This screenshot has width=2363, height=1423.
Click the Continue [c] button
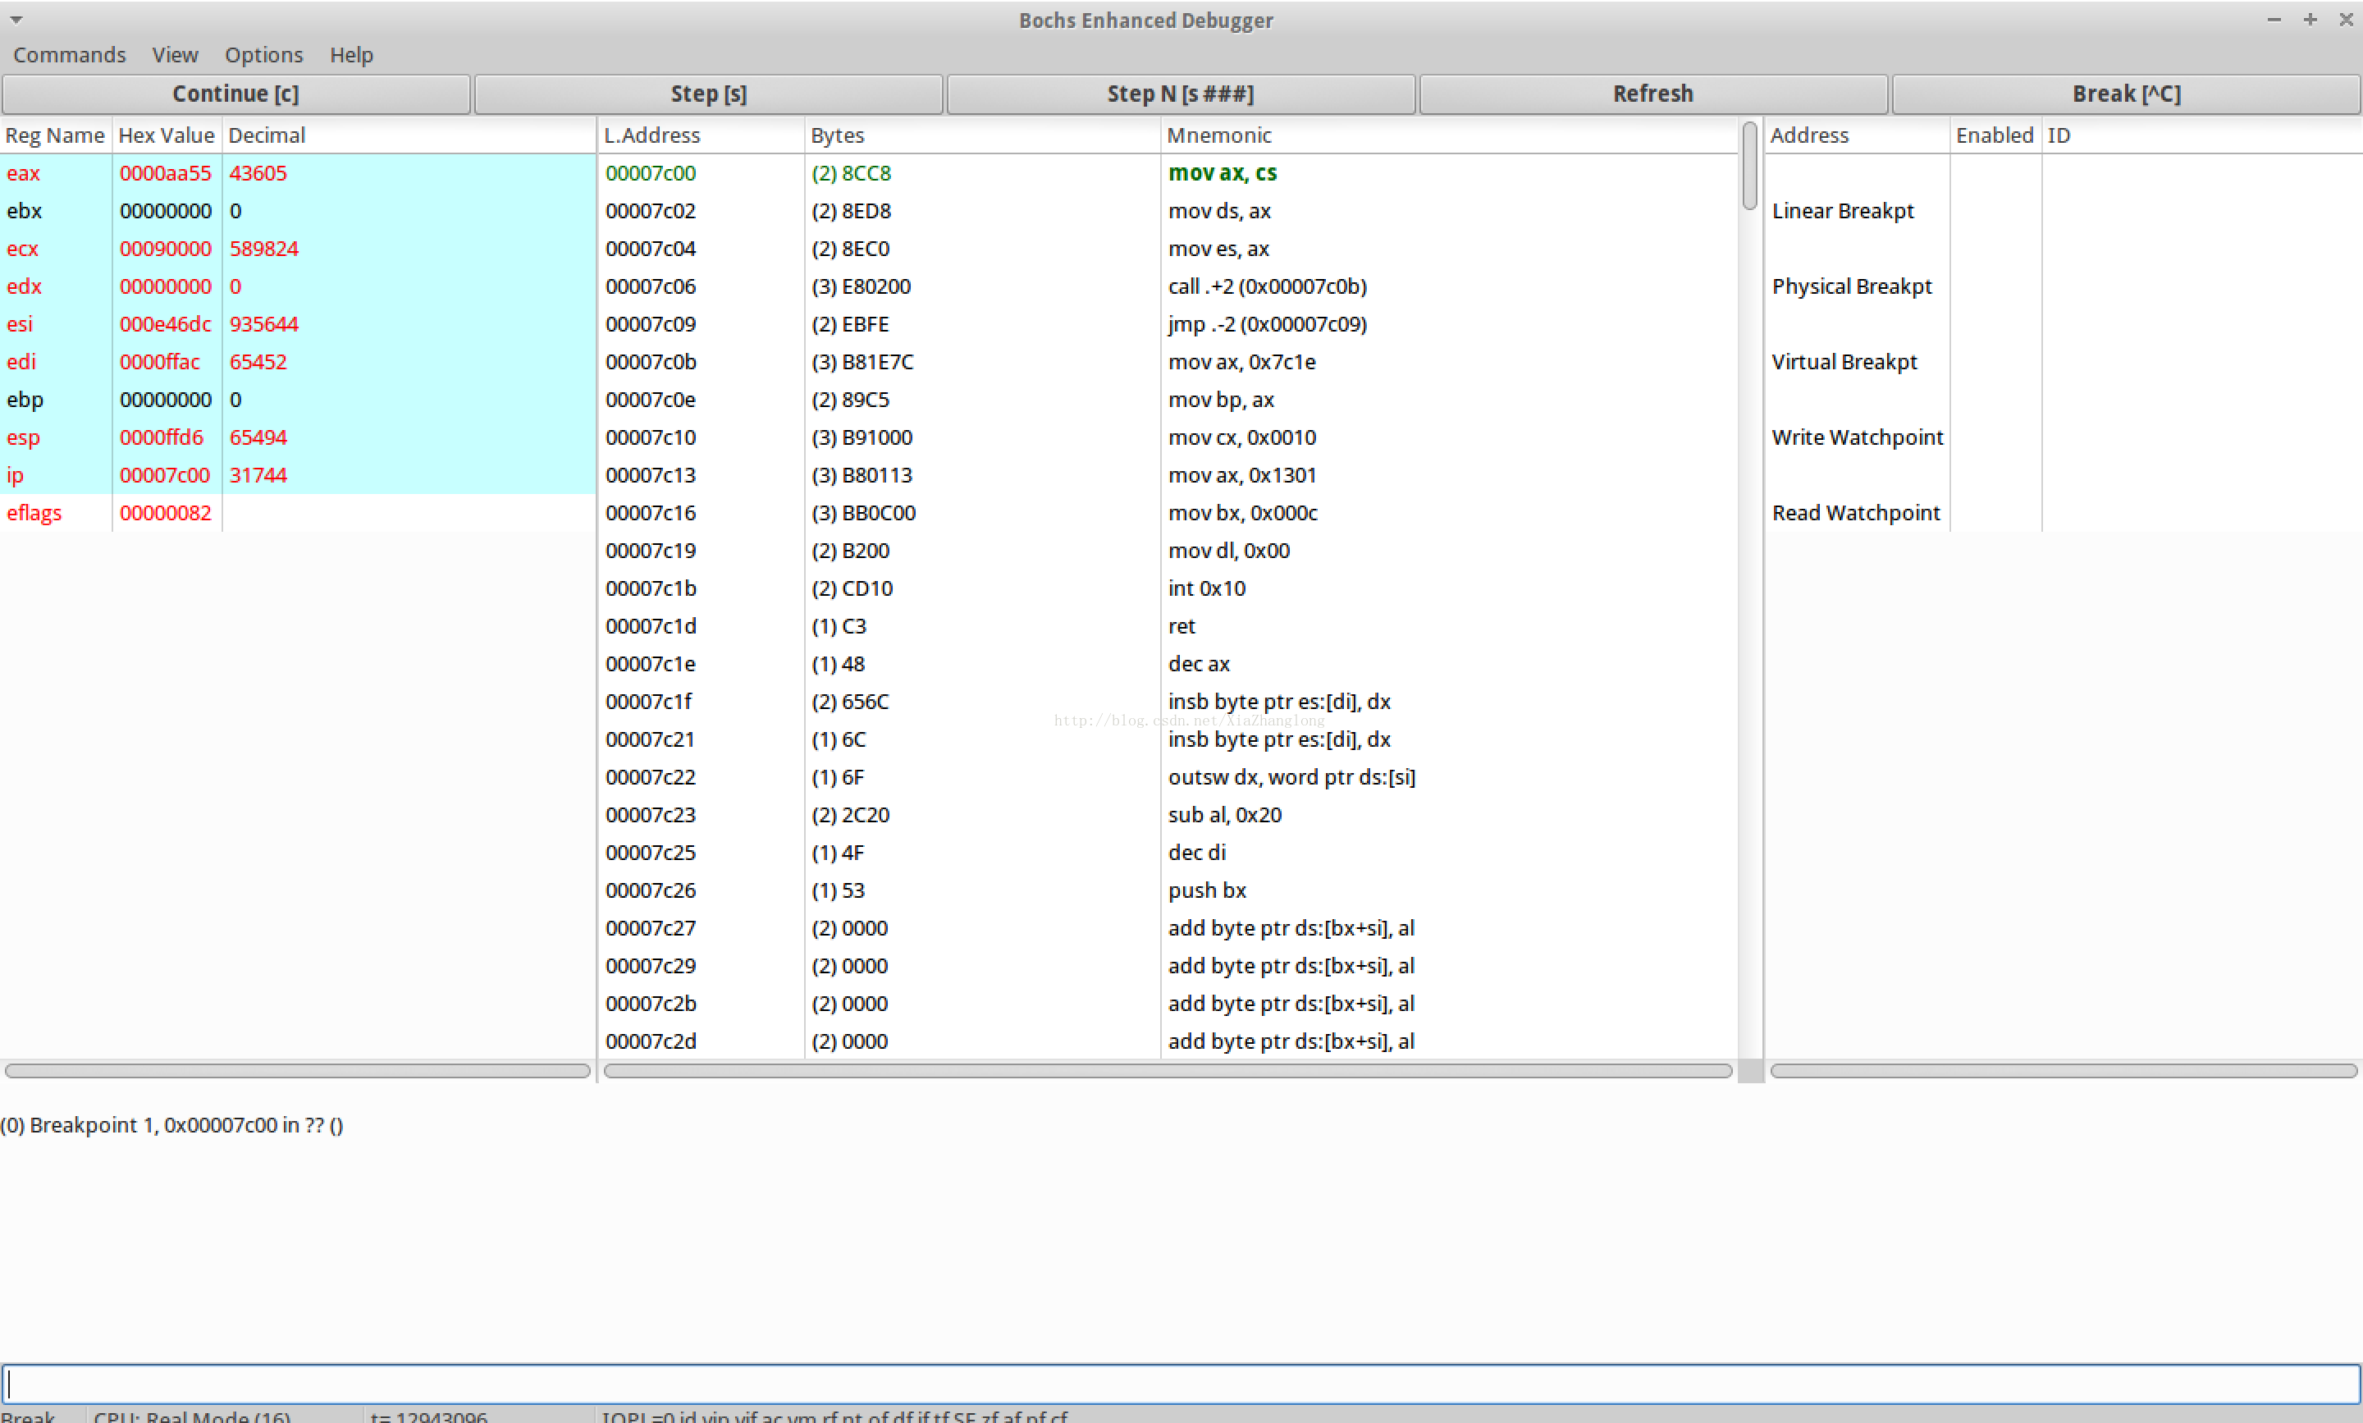point(235,94)
